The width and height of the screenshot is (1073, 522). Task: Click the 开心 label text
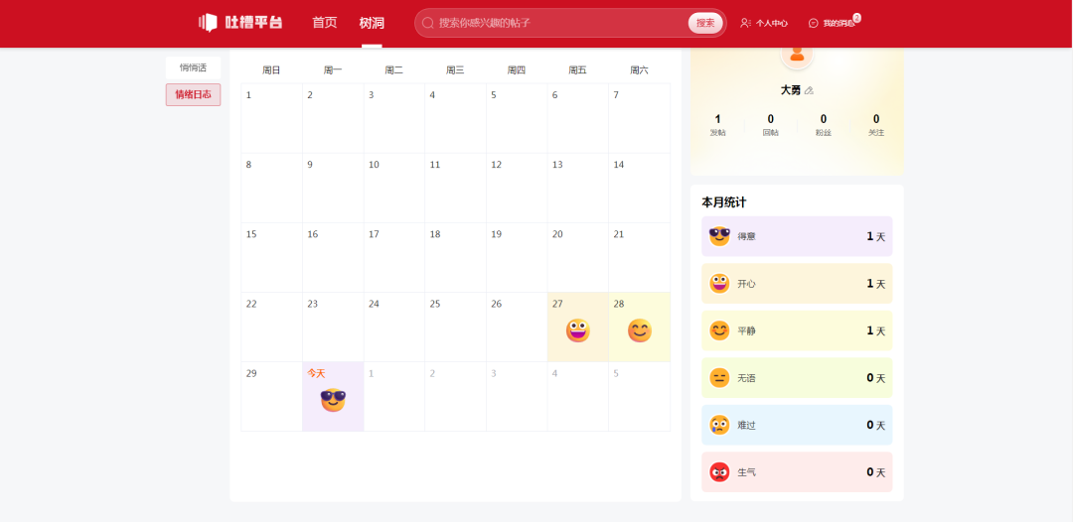[x=746, y=284]
